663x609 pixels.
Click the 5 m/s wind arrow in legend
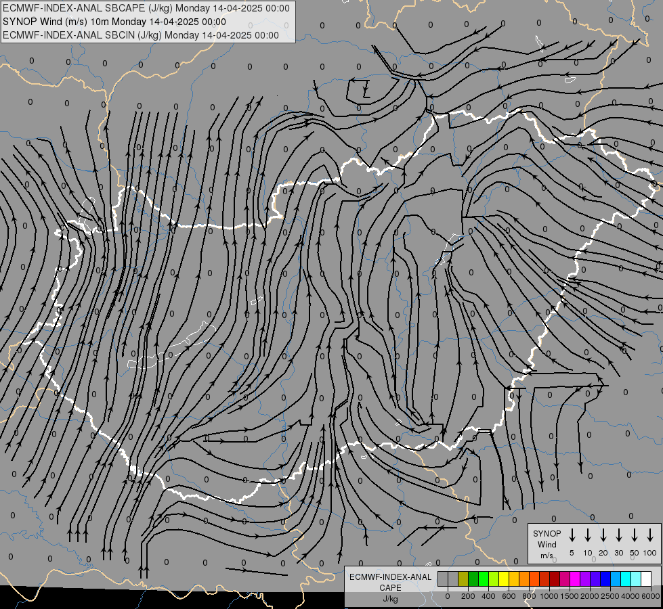(x=572, y=535)
